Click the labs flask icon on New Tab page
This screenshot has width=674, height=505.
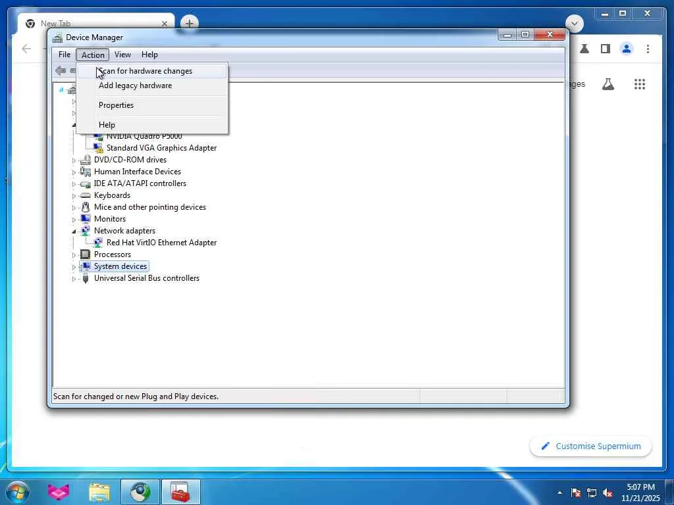(x=608, y=84)
